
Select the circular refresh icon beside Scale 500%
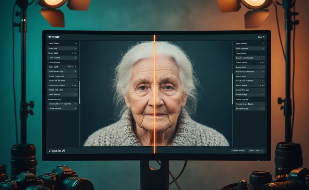click(75, 43)
